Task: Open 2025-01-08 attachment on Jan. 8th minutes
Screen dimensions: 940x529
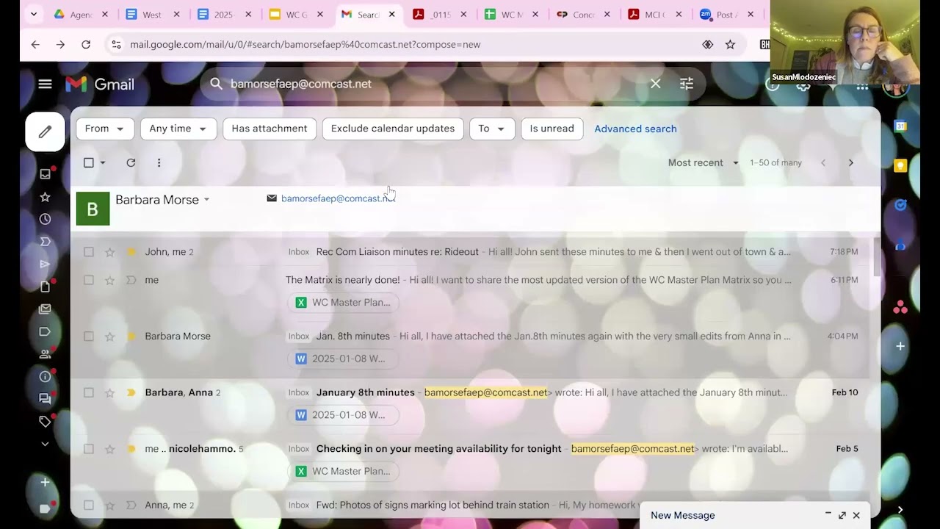Action: (x=343, y=359)
